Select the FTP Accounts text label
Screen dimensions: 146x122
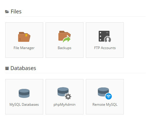pos(105,48)
